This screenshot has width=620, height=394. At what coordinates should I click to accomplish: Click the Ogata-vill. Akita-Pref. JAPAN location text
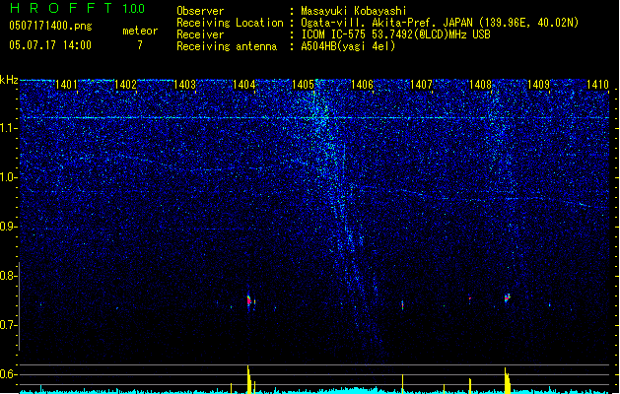440,23
